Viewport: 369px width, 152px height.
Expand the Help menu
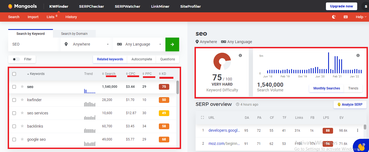click(x=361, y=17)
